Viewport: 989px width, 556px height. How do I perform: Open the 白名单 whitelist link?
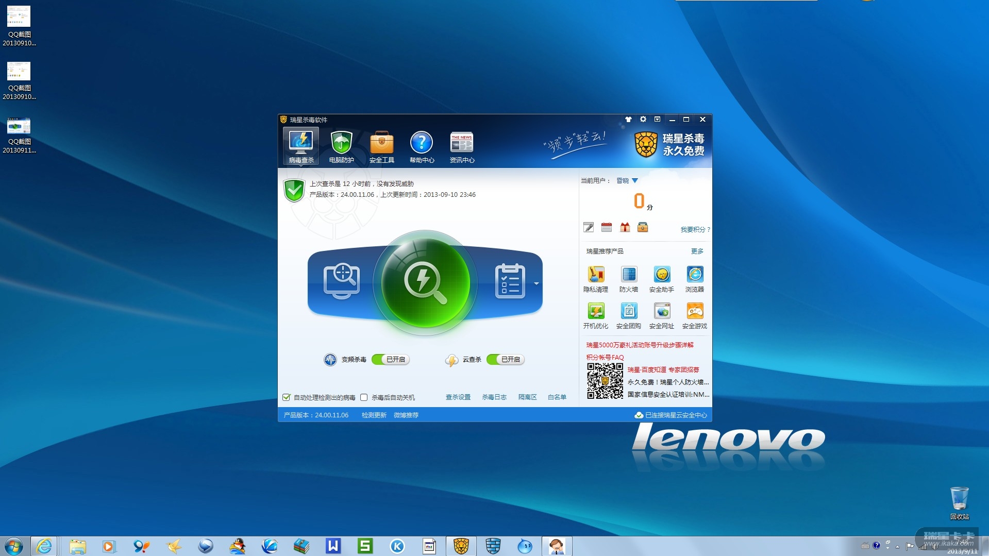[x=557, y=397]
